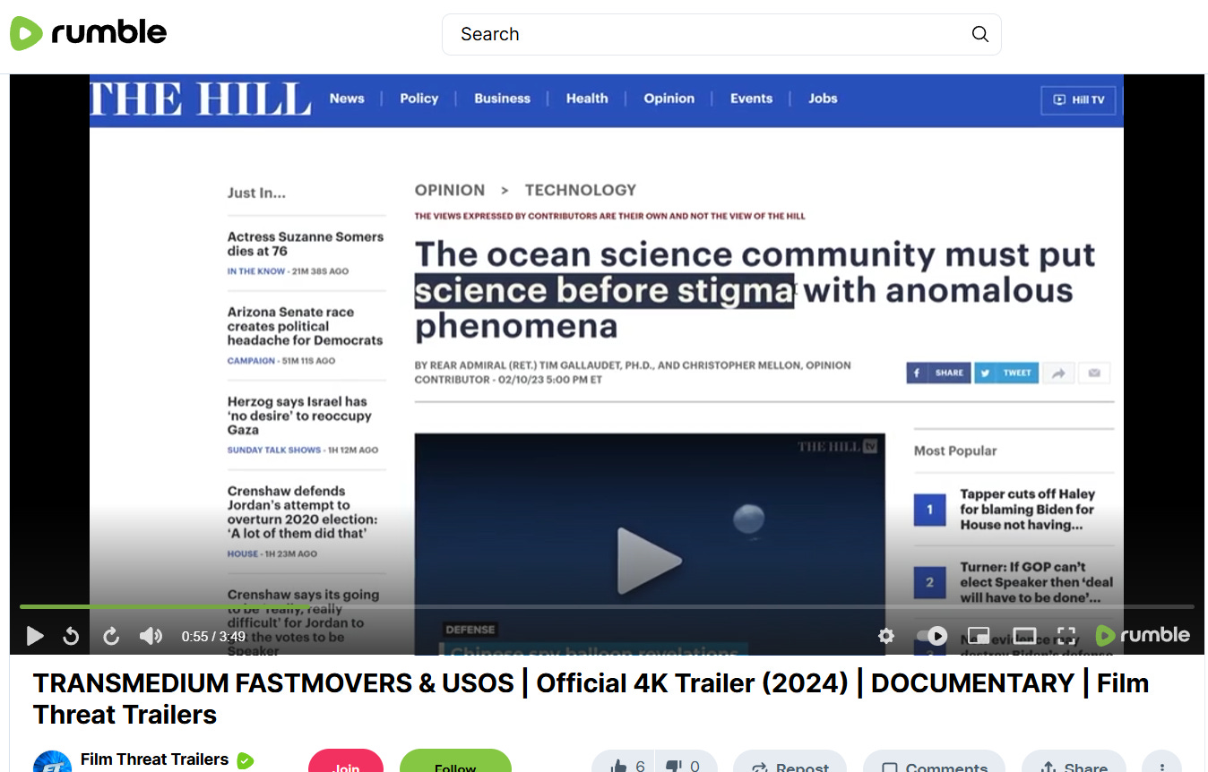Enter fullscreen with the fullscreen icon
1208x772 pixels.
coord(1066,636)
